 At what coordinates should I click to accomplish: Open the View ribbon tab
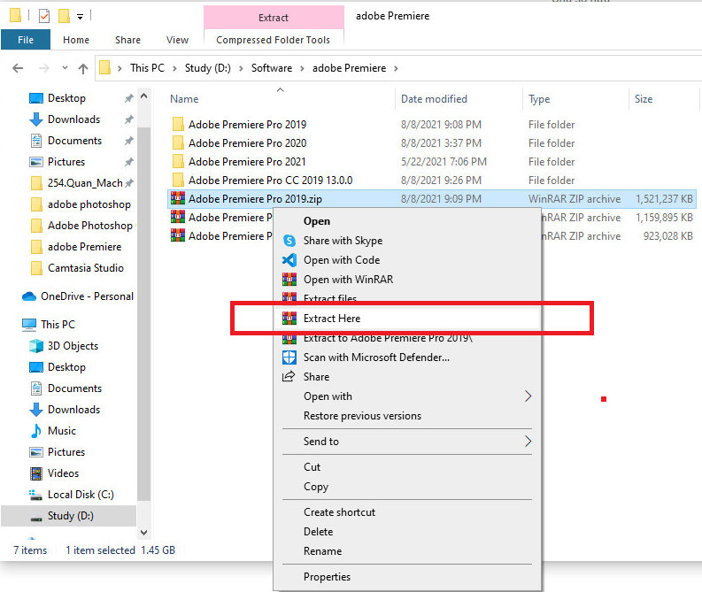tap(177, 40)
